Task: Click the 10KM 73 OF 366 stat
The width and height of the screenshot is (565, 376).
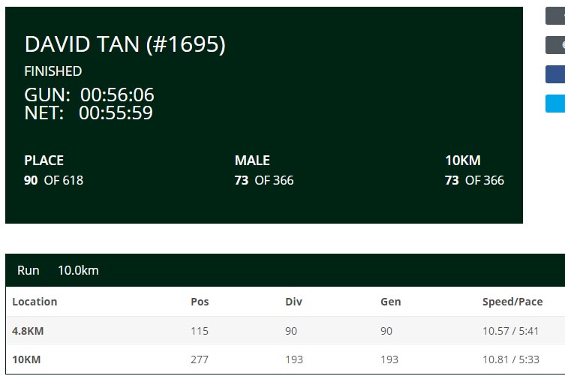Action: [x=474, y=170]
